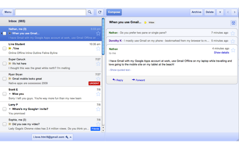Click the URGENT label on Ryan Bryan message
Image resolution: width=239 pixels, height=149 pixels.
(x=94, y=83)
